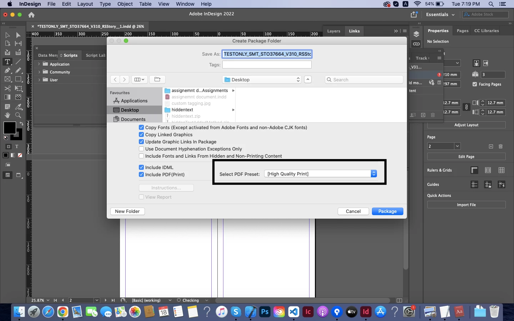Show document grid icon in Properties

point(502,170)
